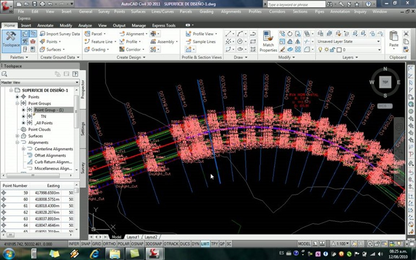The height and width of the screenshot is (260, 416).
Task: Click the Feature Line button
Action: pos(100,42)
